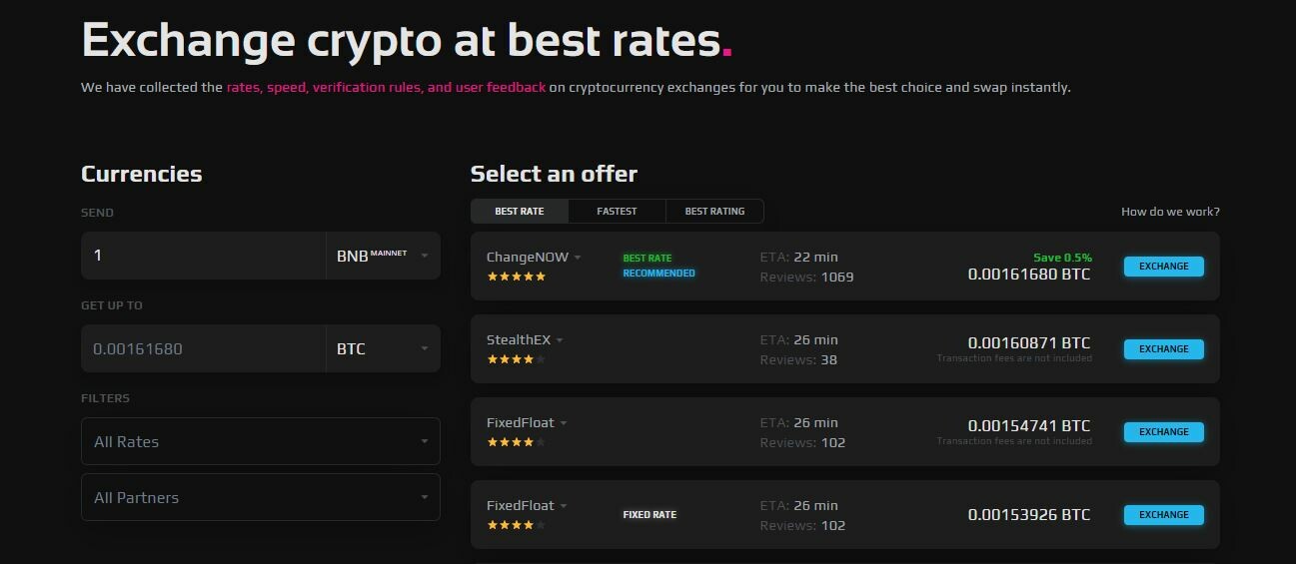This screenshot has width=1296, height=564.
Task: Click the Fixed Rate badge on FixedFloat
Action: (649, 515)
